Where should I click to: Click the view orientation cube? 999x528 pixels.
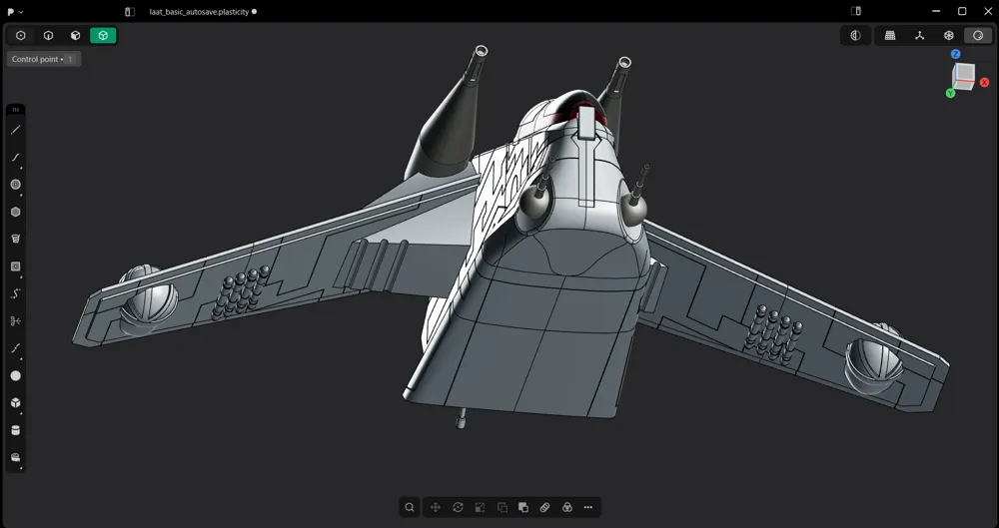coord(964,77)
